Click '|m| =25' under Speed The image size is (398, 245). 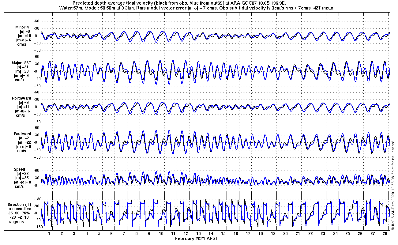coord(23,178)
